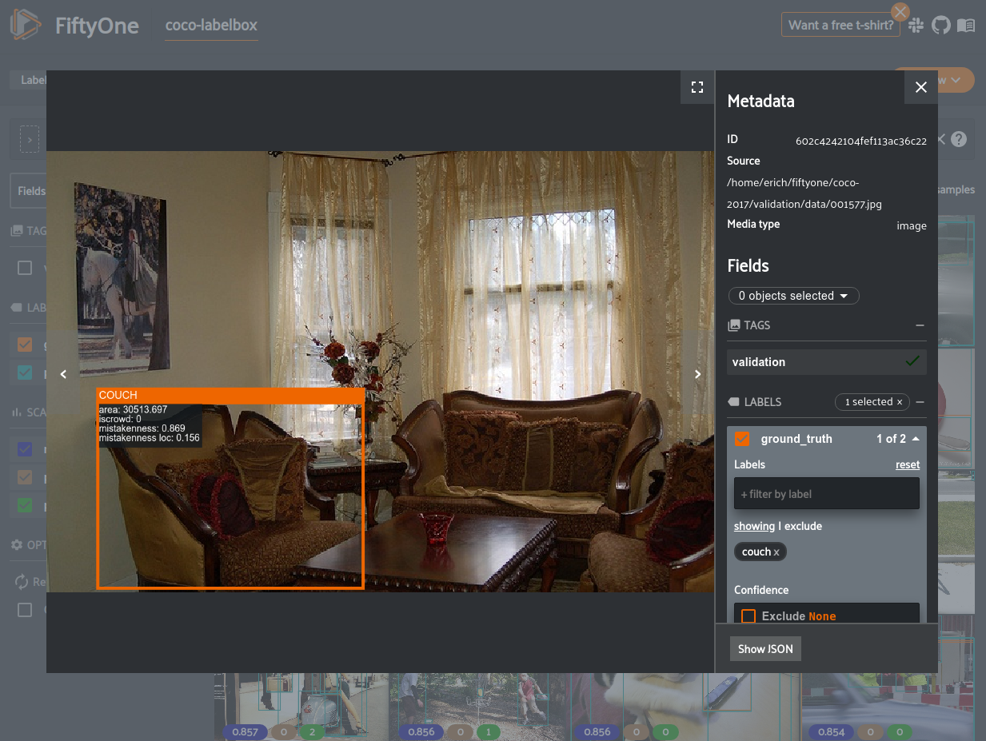Toggle the ground_truth field checkbox
986x741 pixels.
pyautogui.click(x=742, y=439)
